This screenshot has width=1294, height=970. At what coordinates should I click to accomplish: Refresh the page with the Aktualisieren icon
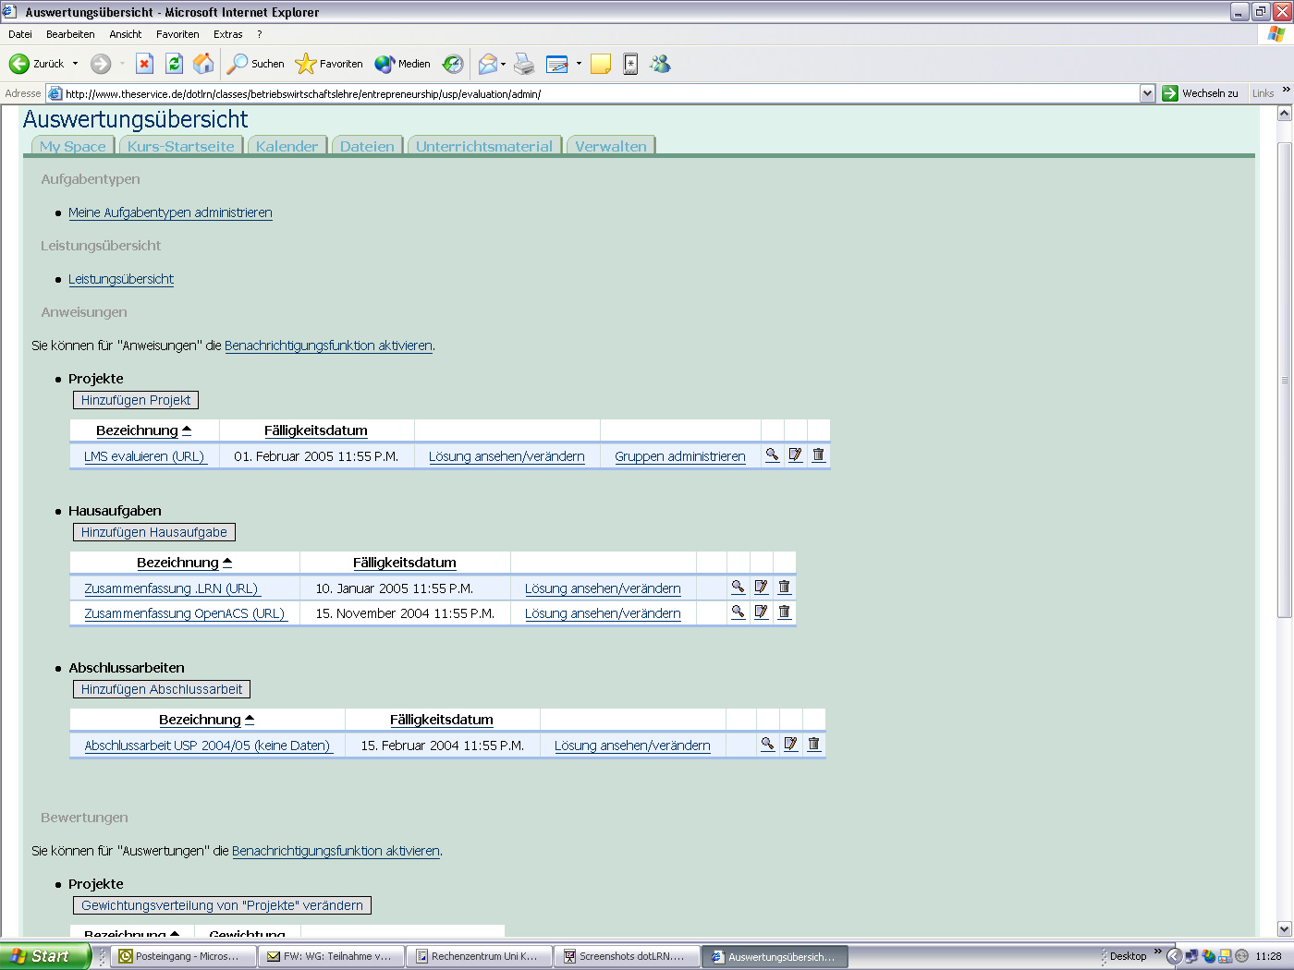(175, 64)
